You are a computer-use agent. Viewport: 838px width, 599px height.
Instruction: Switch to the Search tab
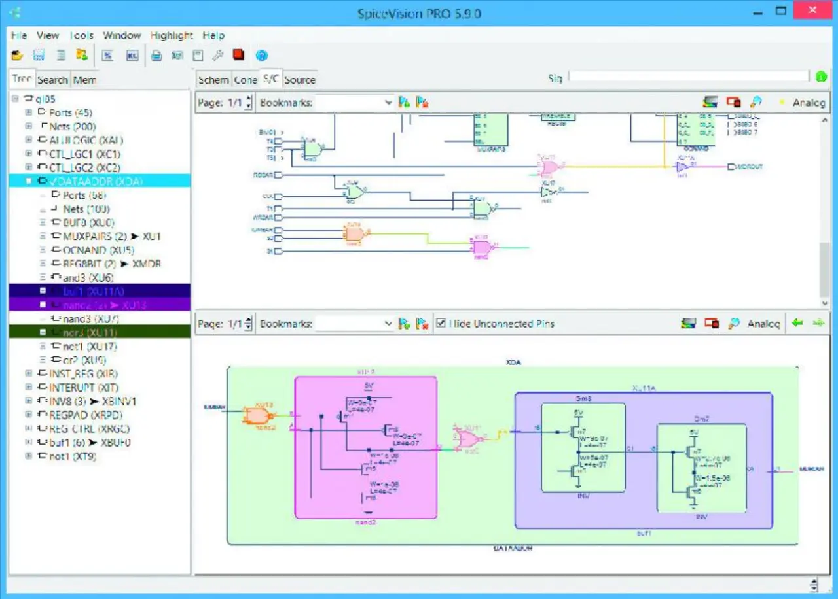tap(52, 80)
